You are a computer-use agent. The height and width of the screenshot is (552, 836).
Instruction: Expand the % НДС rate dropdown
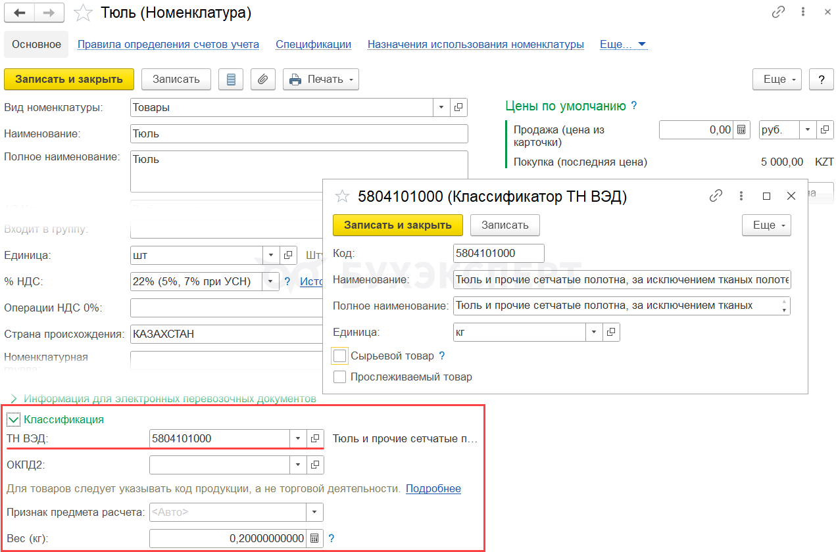tap(272, 281)
